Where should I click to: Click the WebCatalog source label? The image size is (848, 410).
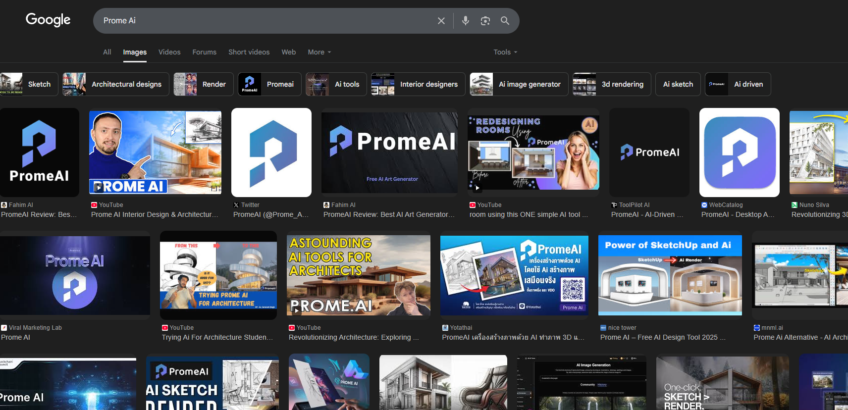(726, 205)
